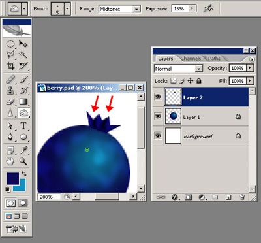Select the Sharpen tool

point(10,113)
